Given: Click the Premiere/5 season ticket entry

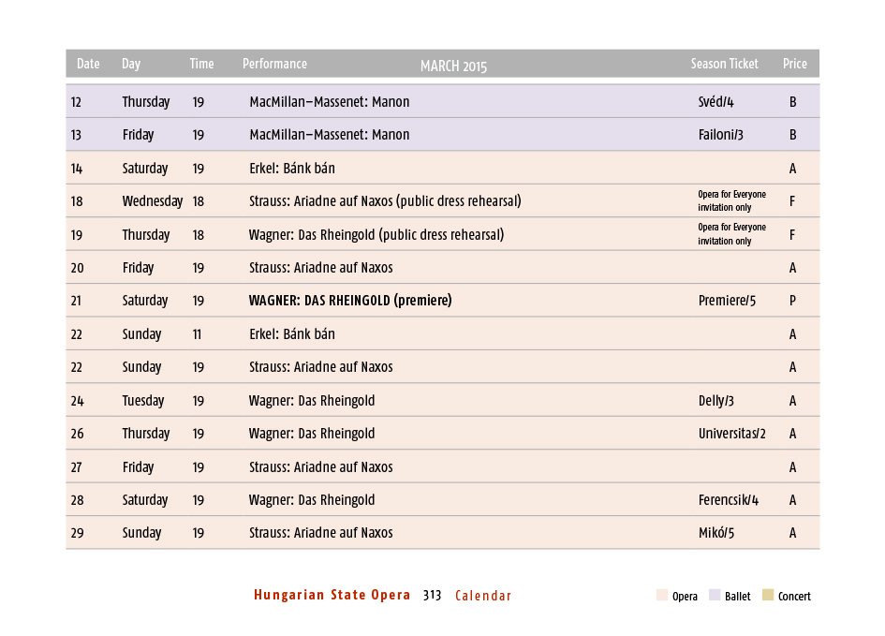Looking at the screenshot, I should [x=727, y=301].
